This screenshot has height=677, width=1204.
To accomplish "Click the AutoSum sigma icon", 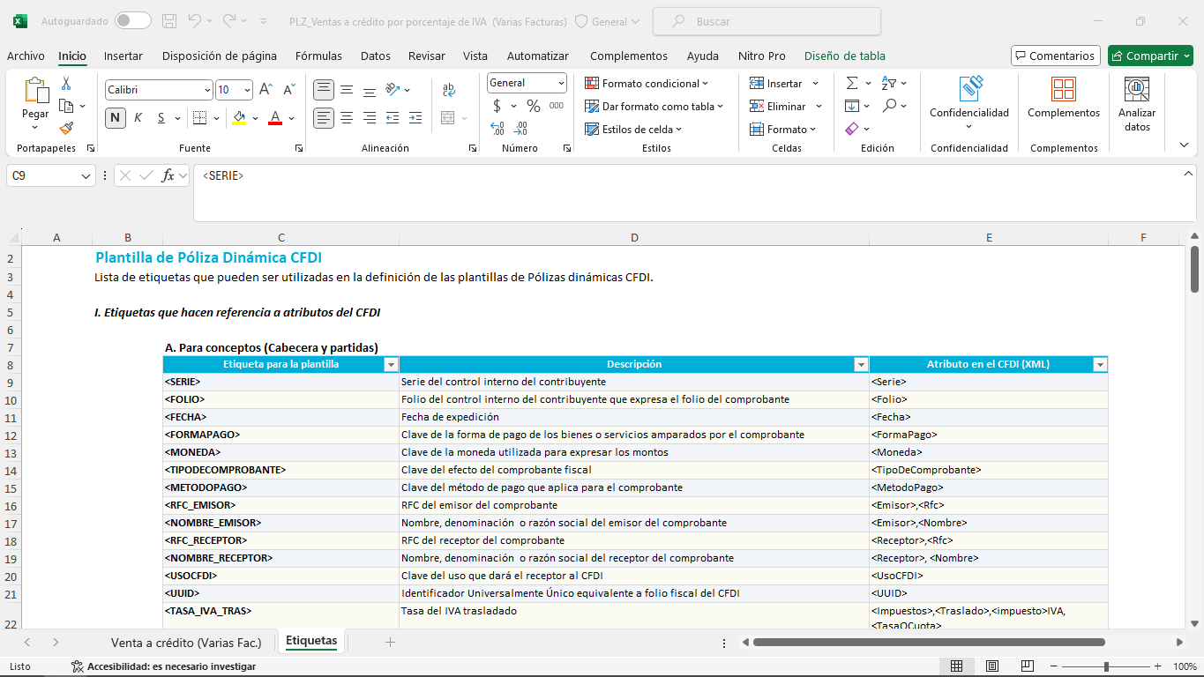I will 851,83.
